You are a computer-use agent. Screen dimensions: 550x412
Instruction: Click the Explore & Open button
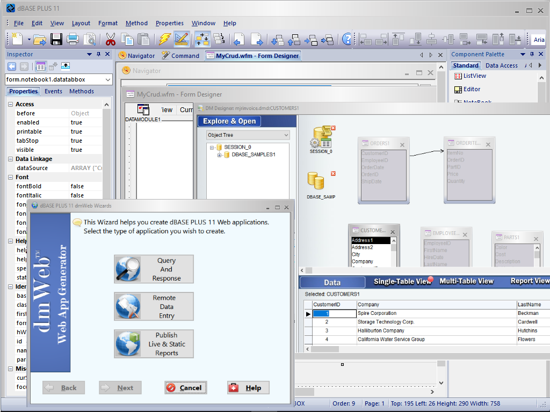coord(229,121)
